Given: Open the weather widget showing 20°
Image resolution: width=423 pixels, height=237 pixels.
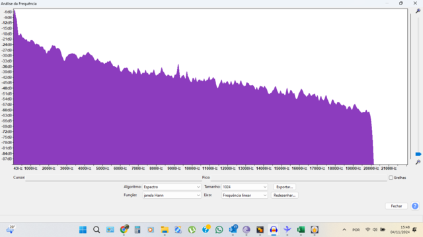Looking at the screenshot, I should pyautogui.click(x=11, y=230).
